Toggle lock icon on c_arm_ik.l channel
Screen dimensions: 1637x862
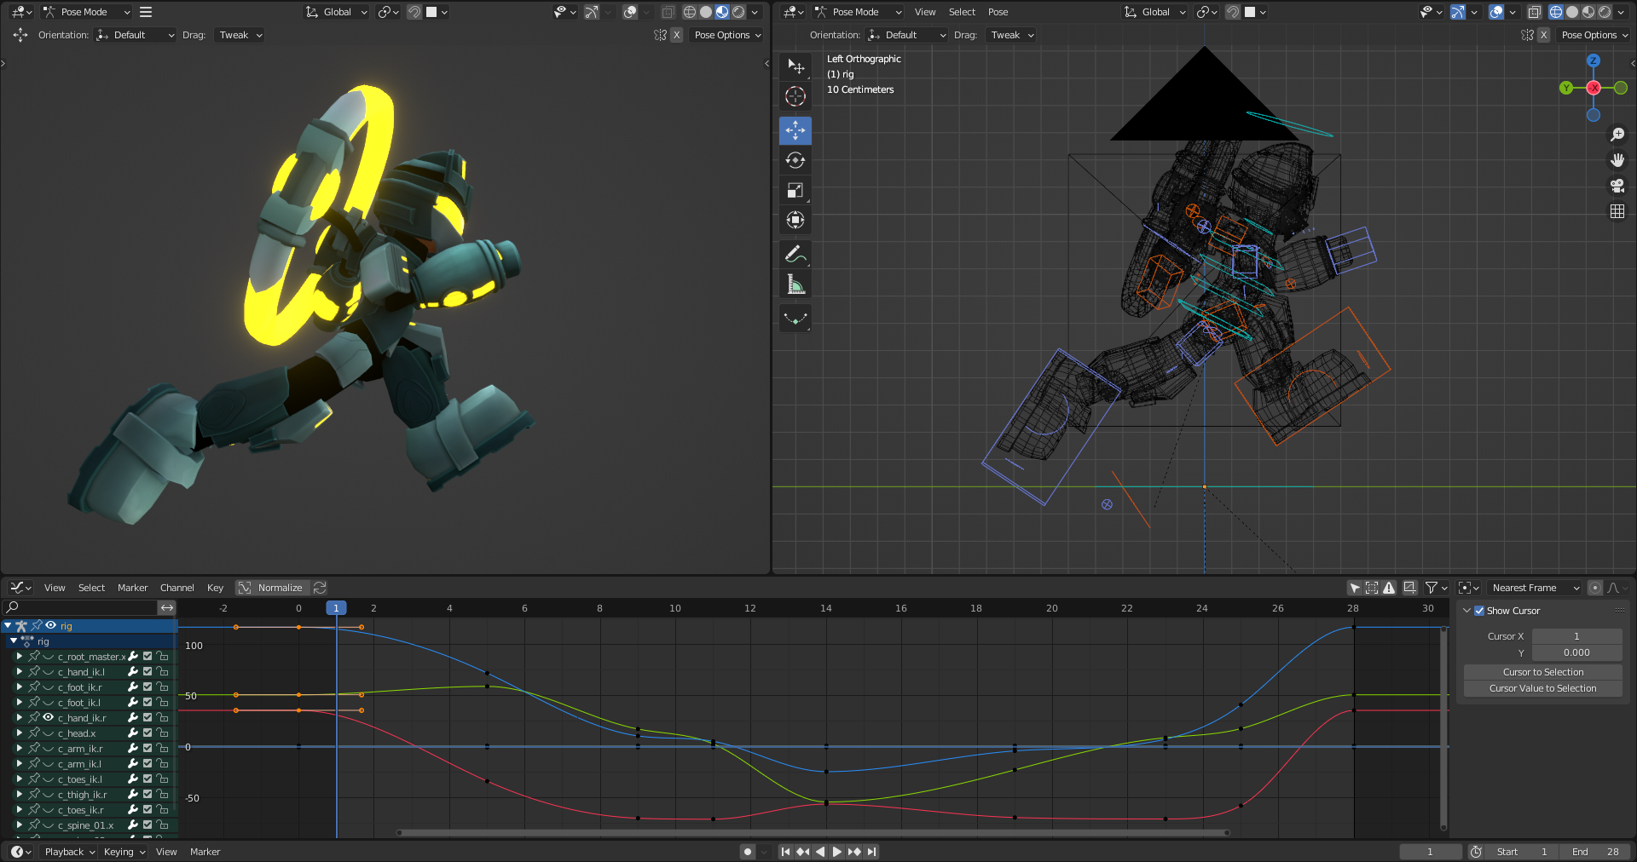(162, 763)
